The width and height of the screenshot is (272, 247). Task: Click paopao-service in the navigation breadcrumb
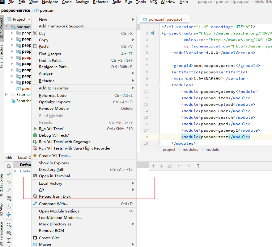pyautogui.click(x=16, y=10)
